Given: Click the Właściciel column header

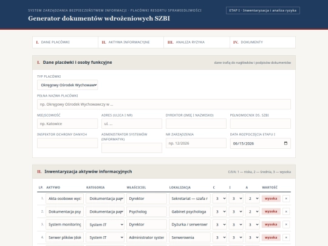Looking at the screenshot, I should pos(136,188).
